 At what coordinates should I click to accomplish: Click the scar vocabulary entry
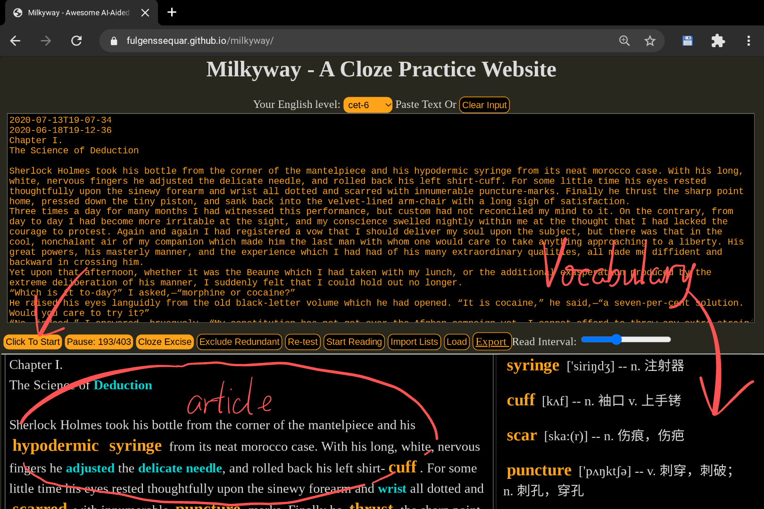(x=595, y=435)
